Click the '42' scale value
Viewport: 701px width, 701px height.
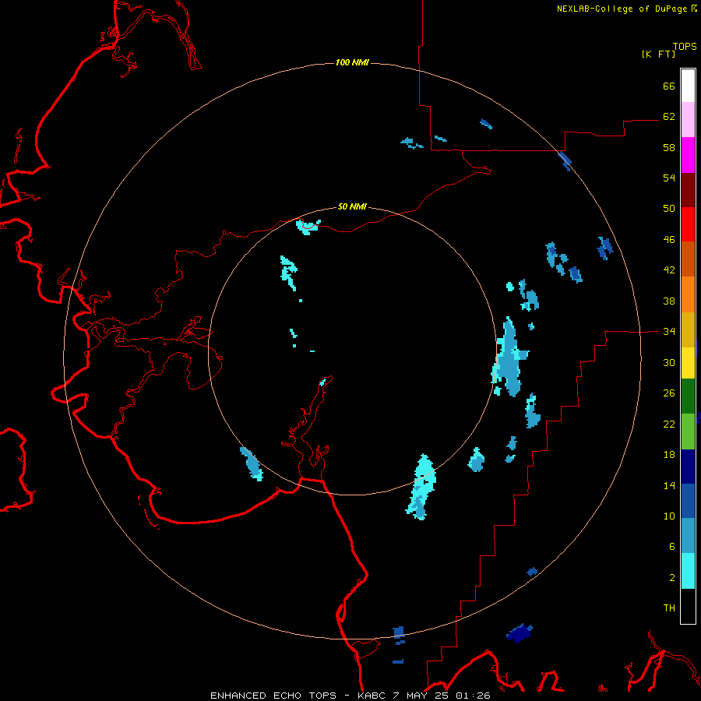tap(669, 270)
